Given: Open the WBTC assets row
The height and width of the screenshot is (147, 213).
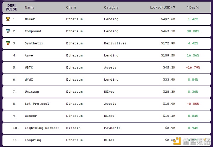Looking at the screenshot, I should (106, 67).
